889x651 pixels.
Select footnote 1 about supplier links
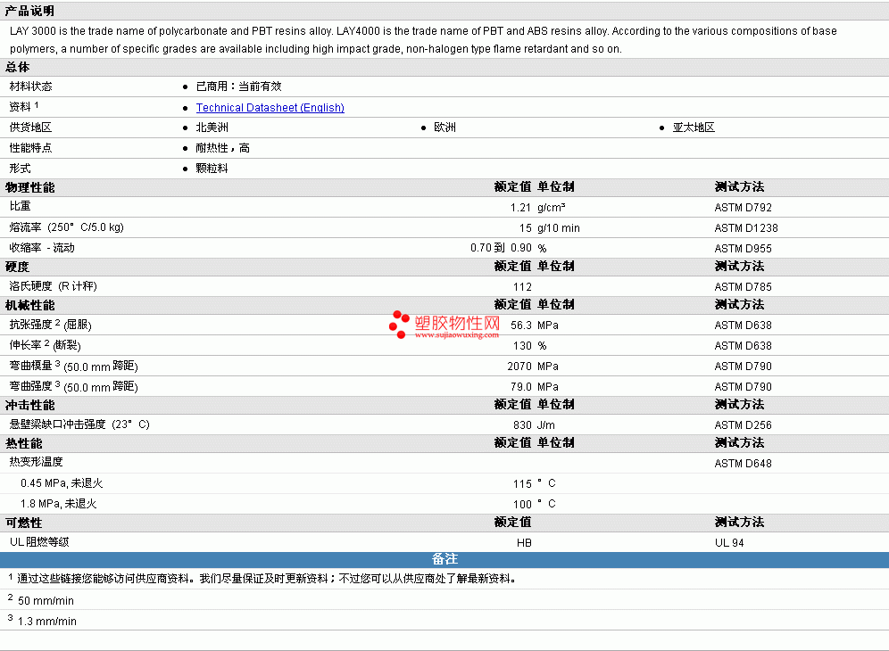click(x=262, y=579)
